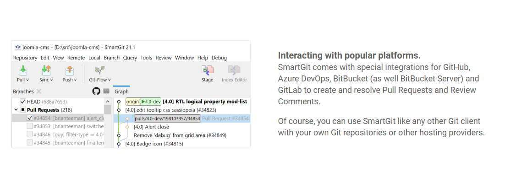Viewport: 505px width, 188px height.
Task: Click the GitHub icon in Branches panel
Action: [96, 91]
